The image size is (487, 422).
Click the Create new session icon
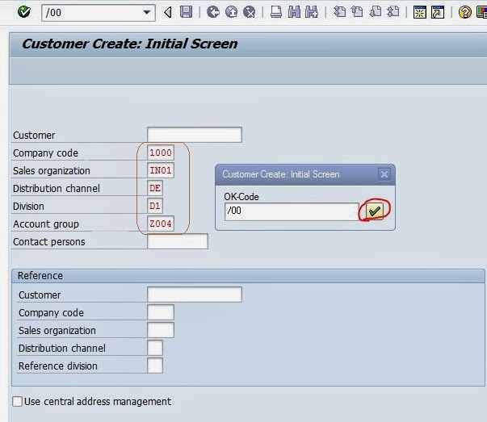[419, 12]
